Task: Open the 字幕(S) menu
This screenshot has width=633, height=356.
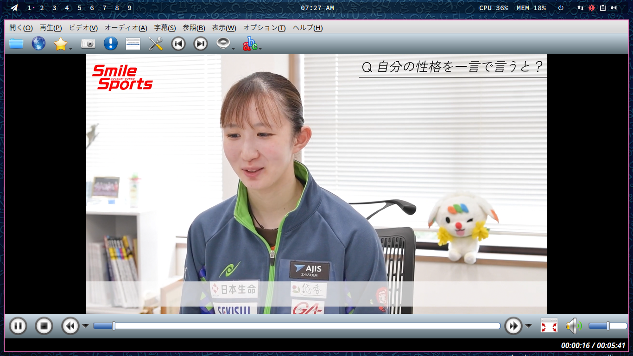Action: [x=165, y=28]
